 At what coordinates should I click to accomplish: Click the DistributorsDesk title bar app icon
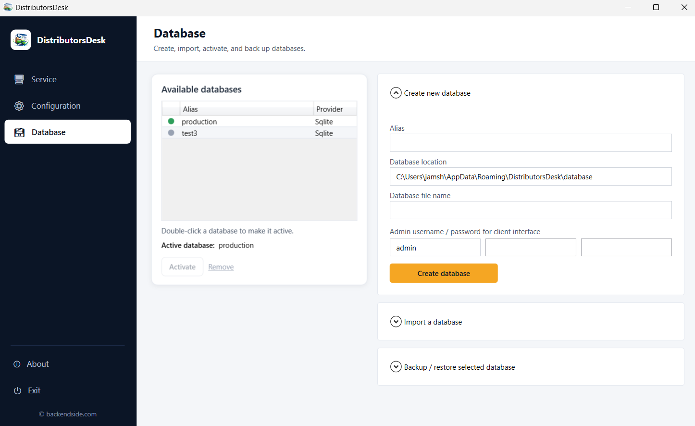click(x=8, y=7)
